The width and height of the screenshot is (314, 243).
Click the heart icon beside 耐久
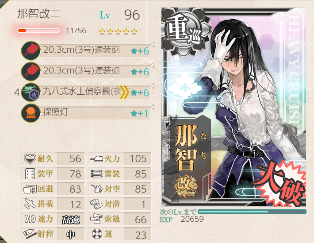tap(30, 158)
